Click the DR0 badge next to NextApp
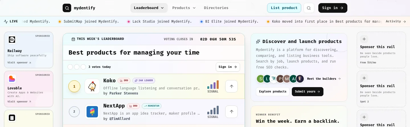 134,106
